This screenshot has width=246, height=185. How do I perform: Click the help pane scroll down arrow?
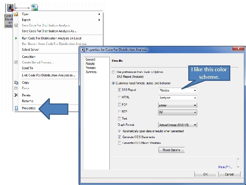[x=238, y=167]
